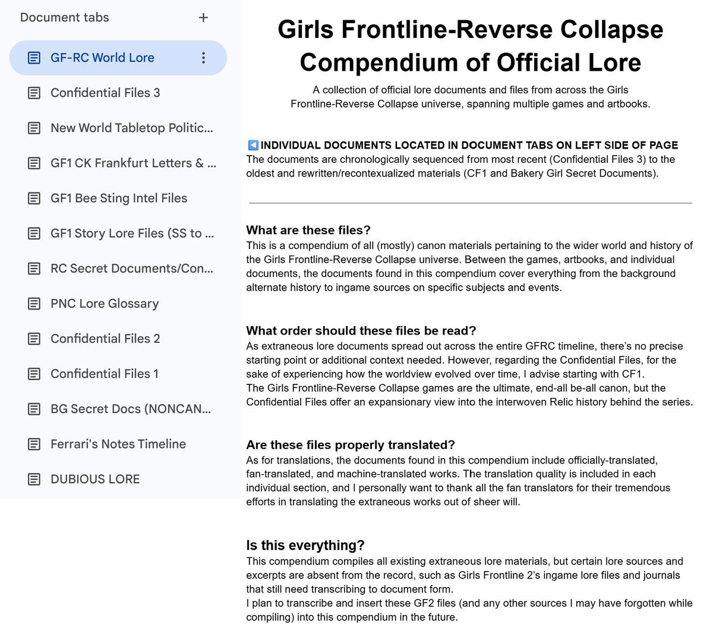This screenshot has height=637, width=713.
Task: Click 'What order should these files be read?' heading
Action: tap(361, 330)
